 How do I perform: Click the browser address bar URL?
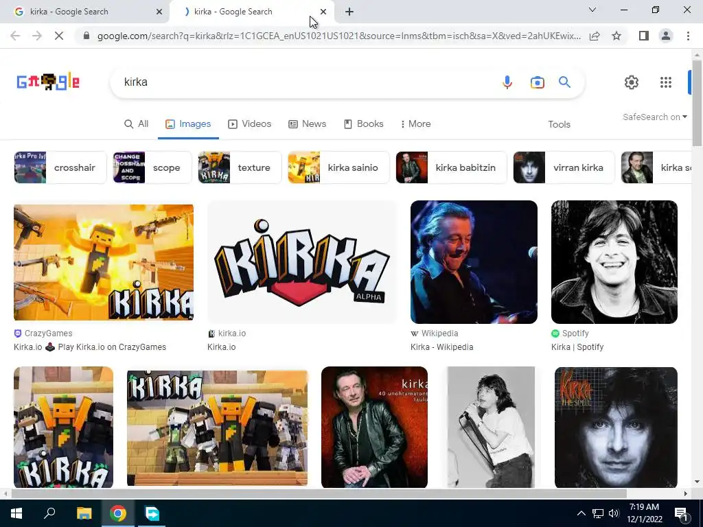339,36
